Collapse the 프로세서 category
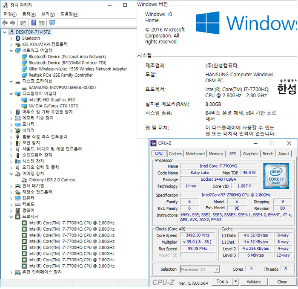 tap(11, 217)
